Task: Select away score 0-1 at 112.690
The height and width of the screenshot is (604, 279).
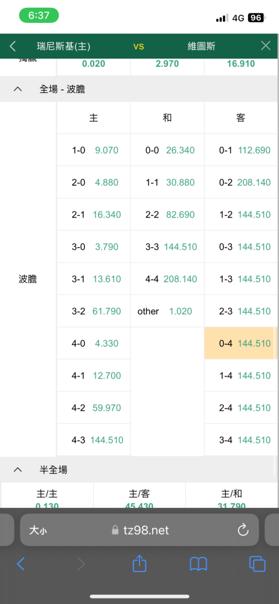Action: [241, 150]
